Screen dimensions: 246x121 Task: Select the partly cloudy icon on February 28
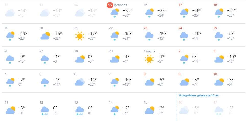(x=80, y=59)
